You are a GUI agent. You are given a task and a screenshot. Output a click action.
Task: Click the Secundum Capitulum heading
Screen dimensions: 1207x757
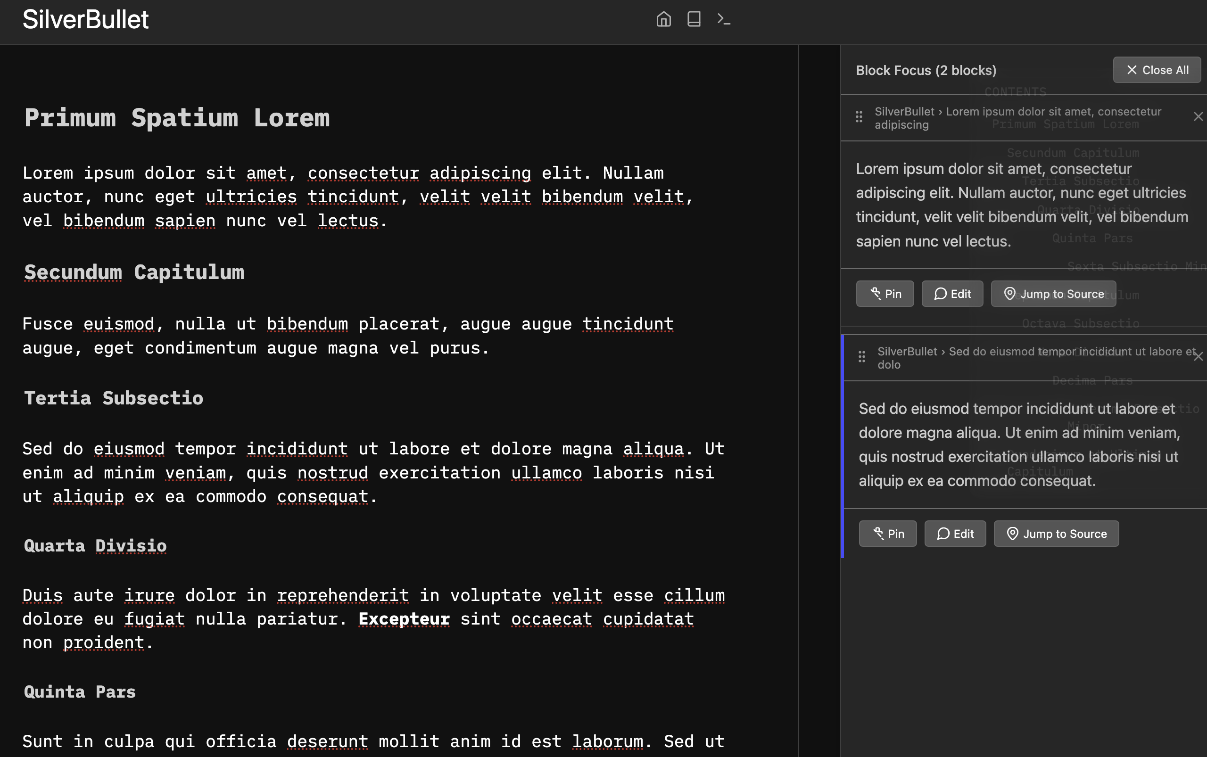pos(134,273)
